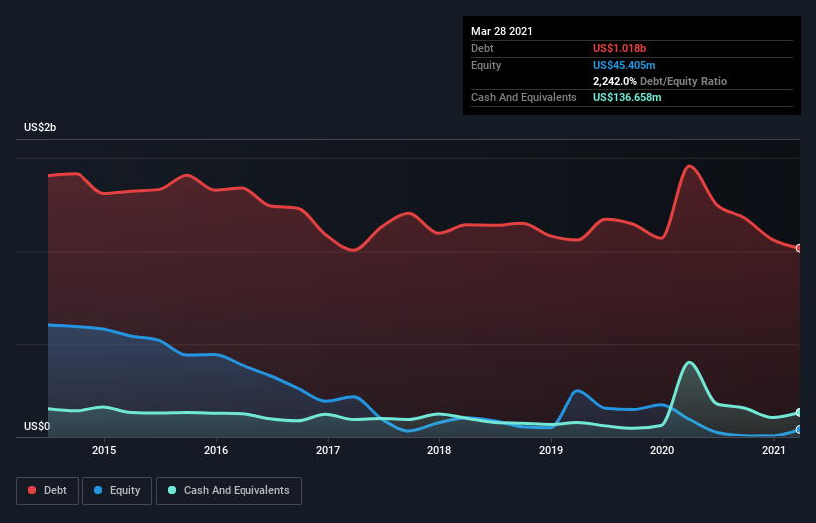
Task: Click the 2021 axis label
Action: [x=774, y=450]
